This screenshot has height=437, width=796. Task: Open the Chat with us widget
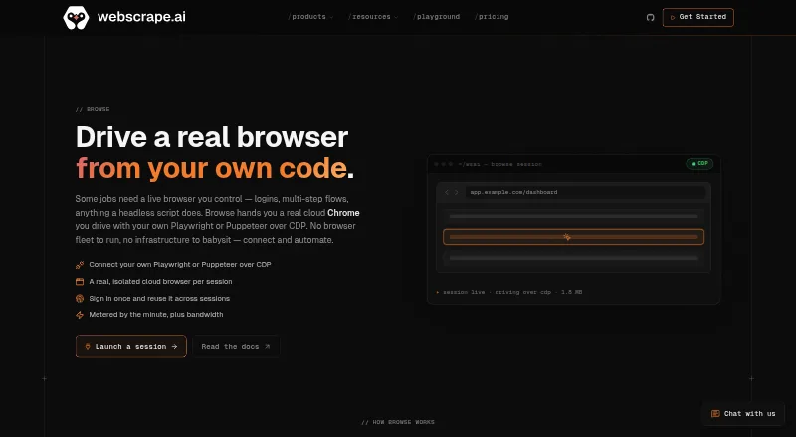click(x=743, y=414)
